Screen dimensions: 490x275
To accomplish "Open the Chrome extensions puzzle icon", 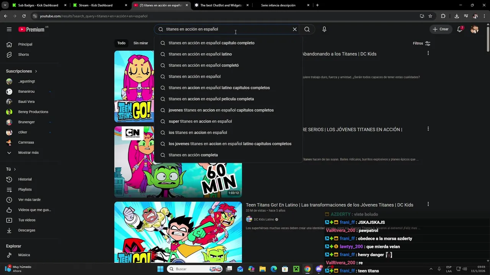I will pyautogui.click(x=443, y=16).
